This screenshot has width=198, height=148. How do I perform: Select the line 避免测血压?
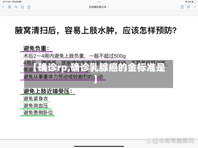36,106
